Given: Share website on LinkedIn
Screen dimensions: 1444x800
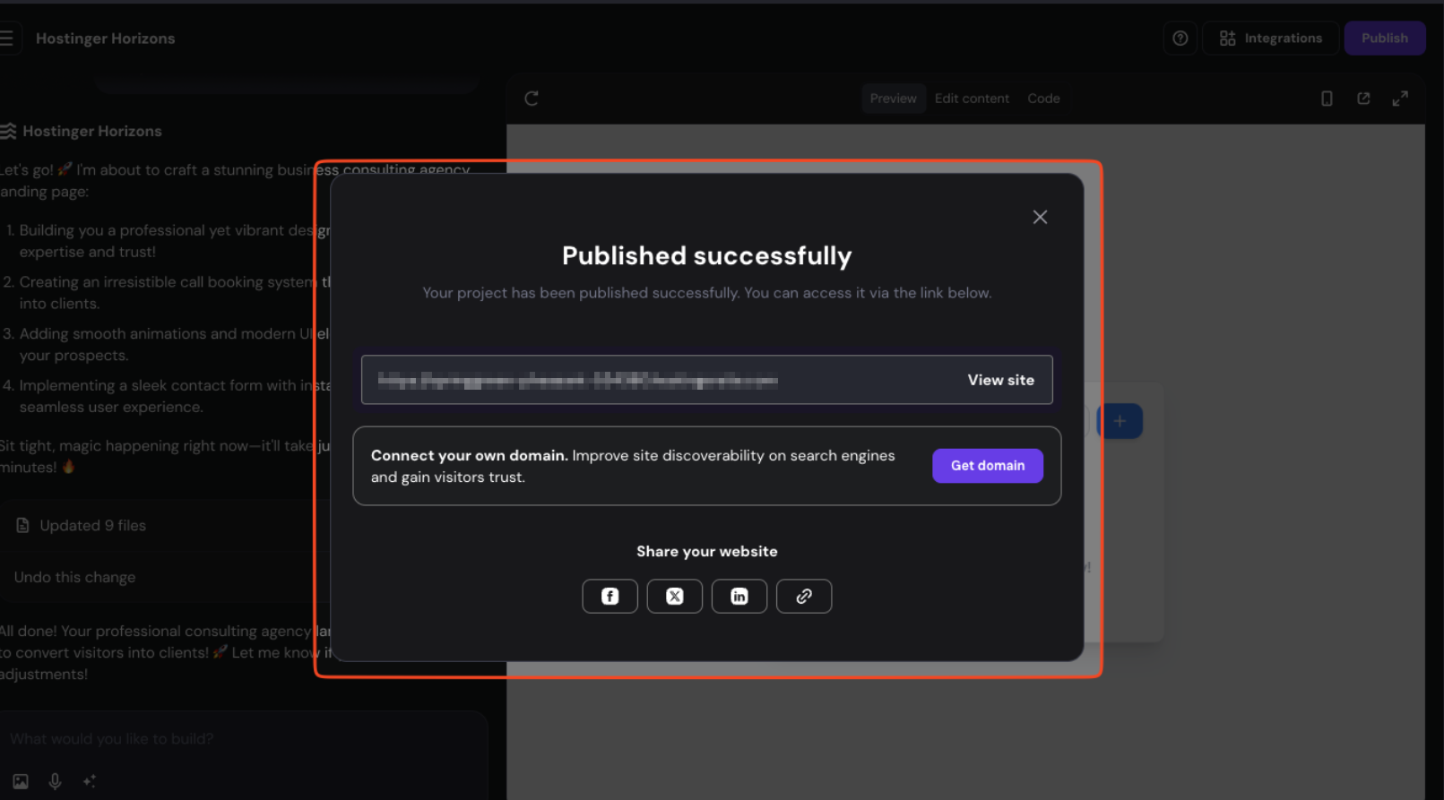Looking at the screenshot, I should [739, 597].
